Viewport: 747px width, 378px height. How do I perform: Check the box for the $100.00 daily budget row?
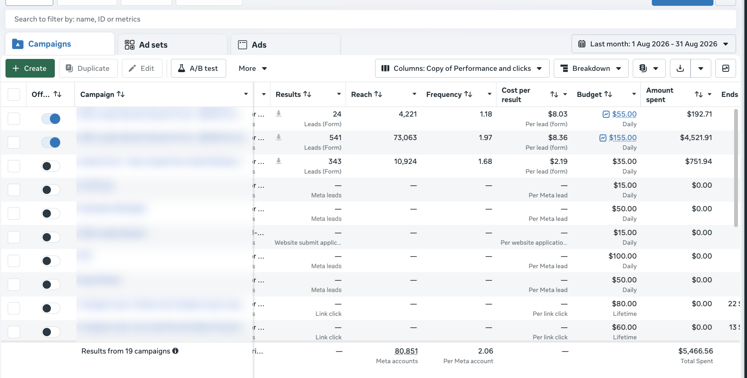(14, 261)
